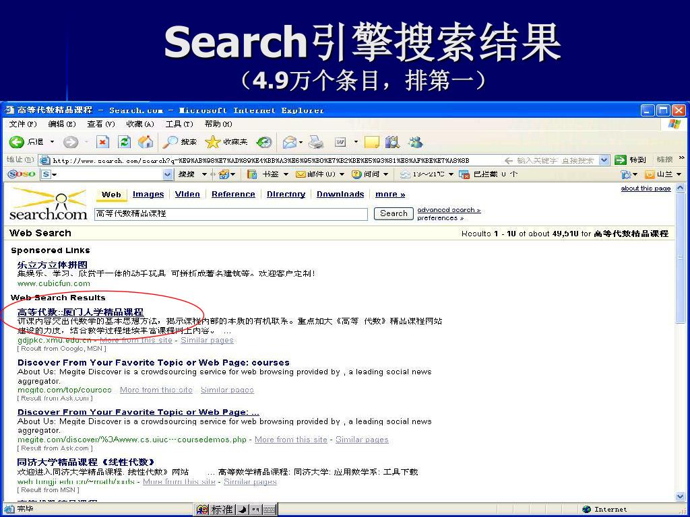Open the History clock icon

tap(264, 142)
